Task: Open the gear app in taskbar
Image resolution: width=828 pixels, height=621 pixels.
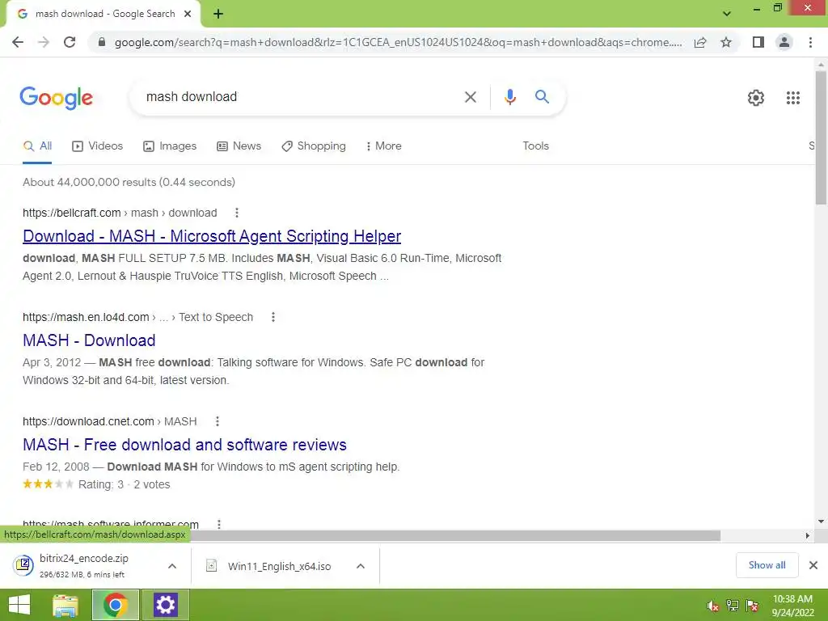Action: [x=165, y=605]
